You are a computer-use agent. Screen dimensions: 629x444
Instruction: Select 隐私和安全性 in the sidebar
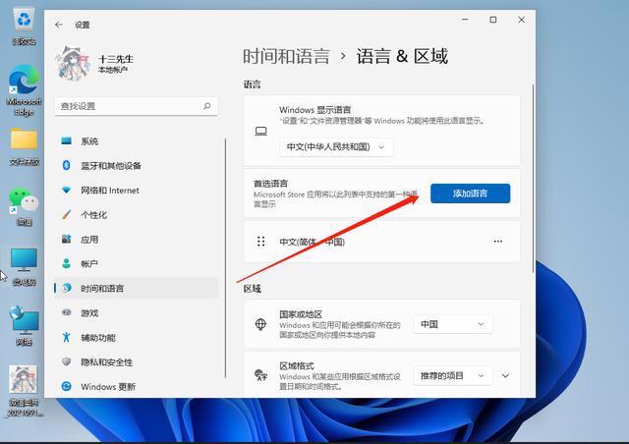[x=137, y=361]
